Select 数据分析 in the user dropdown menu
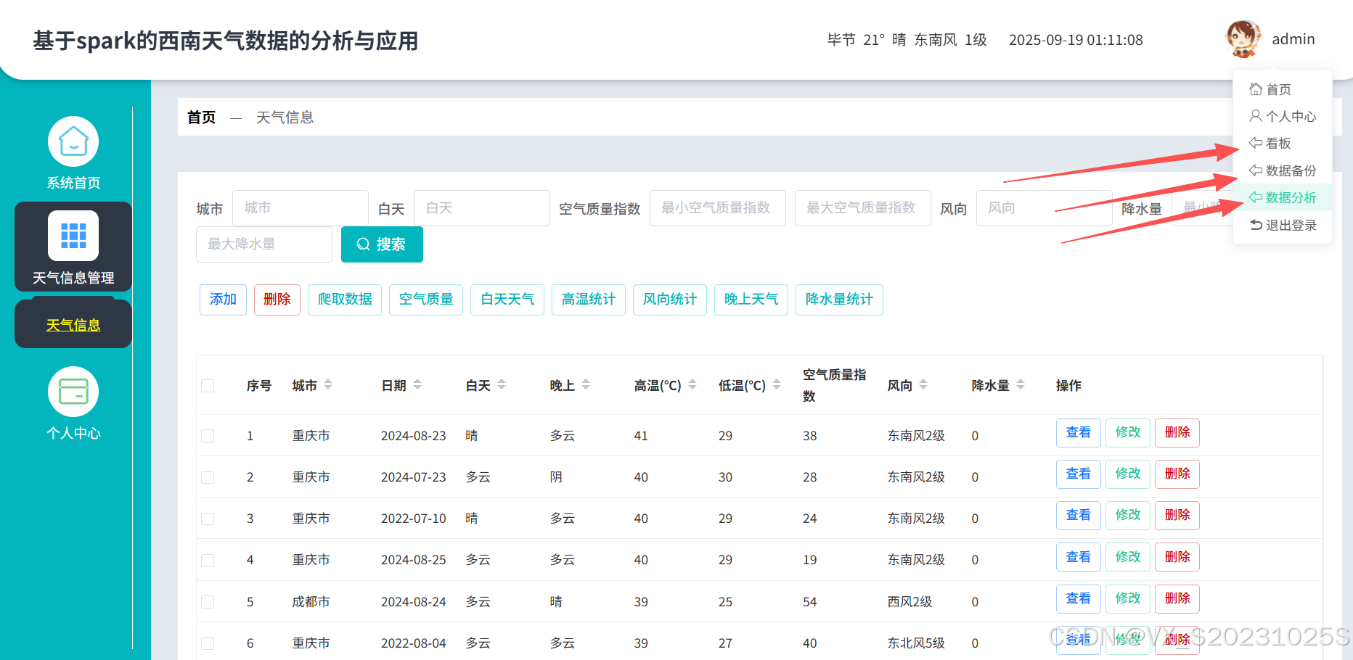1353x660 pixels. tap(1283, 197)
